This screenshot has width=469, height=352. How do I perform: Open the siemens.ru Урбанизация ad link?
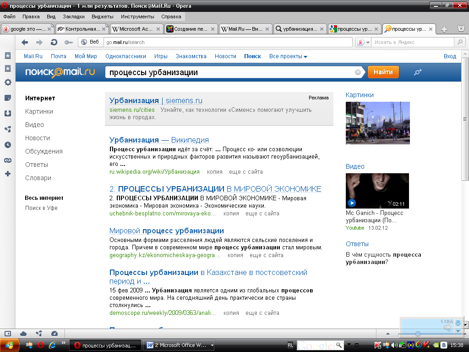(156, 100)
